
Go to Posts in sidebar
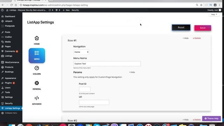coord(7,32)
